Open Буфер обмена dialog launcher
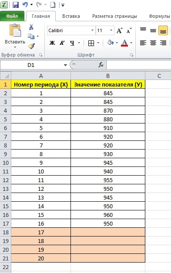171x273 pixels. point(41,55)
